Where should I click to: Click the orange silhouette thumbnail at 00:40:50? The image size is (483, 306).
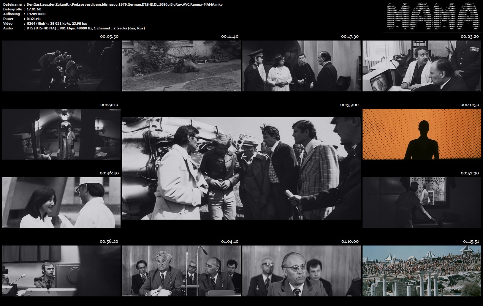[422, 134]
